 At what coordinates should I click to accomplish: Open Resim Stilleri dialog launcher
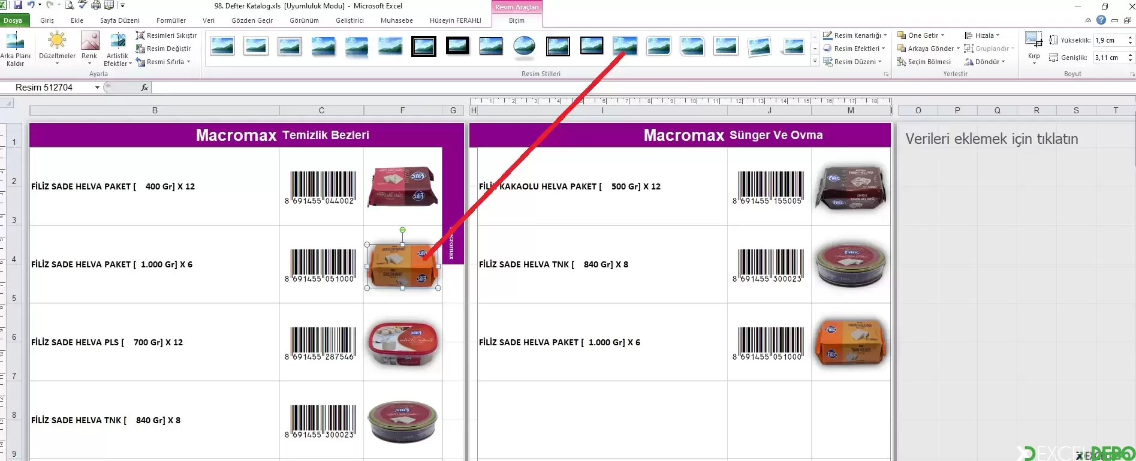coord(886,74)
